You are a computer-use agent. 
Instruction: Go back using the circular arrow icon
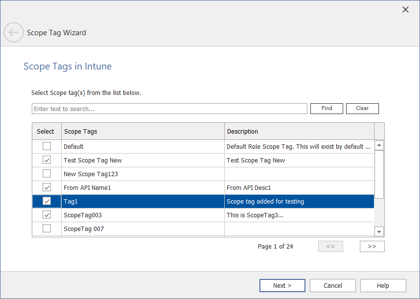point(13,32)
